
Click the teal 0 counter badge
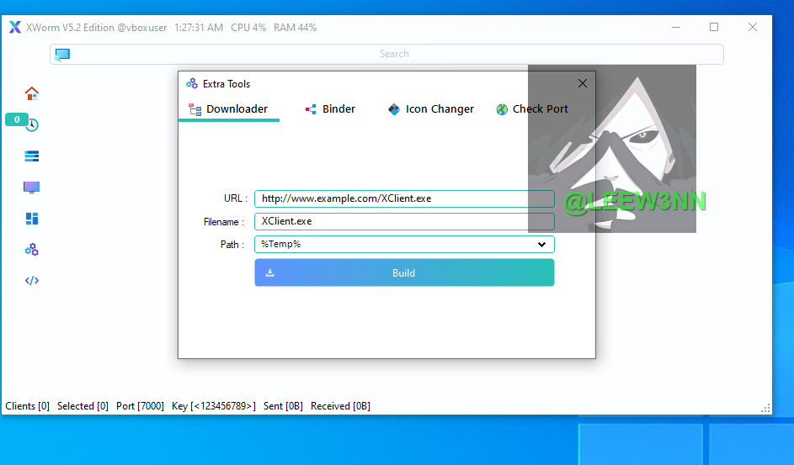pyautogui.click(x=16, y=119)
